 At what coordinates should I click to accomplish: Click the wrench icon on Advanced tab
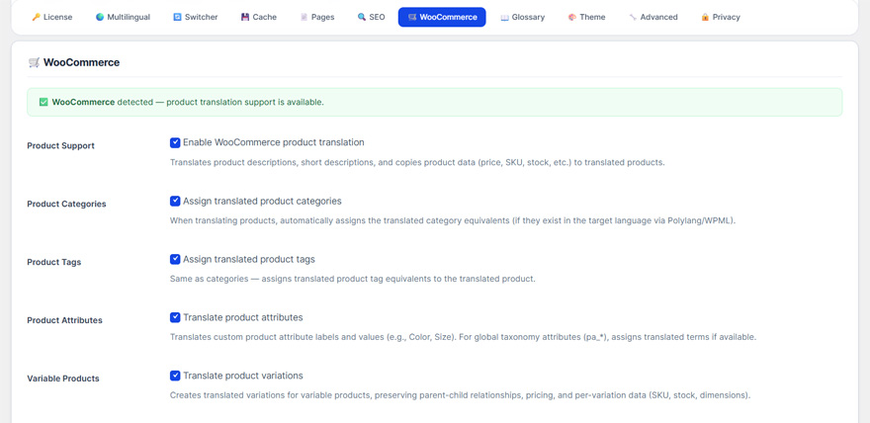[x=633, y=17]
